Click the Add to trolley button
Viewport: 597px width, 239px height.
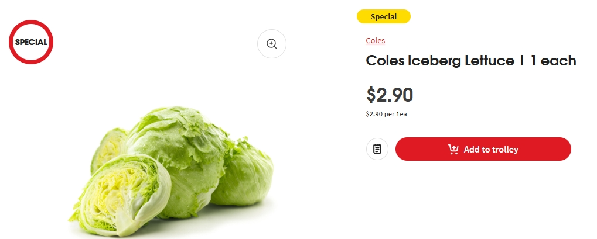pos(483,149)
